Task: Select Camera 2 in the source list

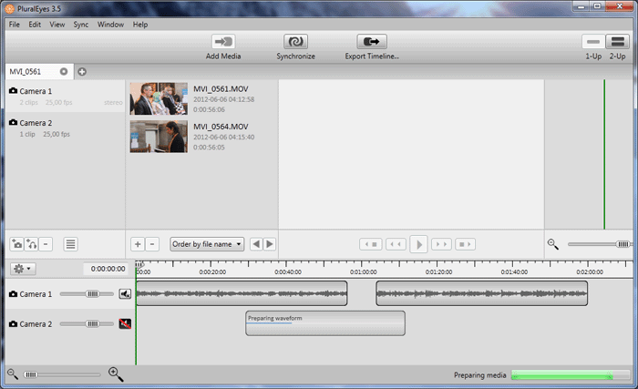Action: click(66, 128)
